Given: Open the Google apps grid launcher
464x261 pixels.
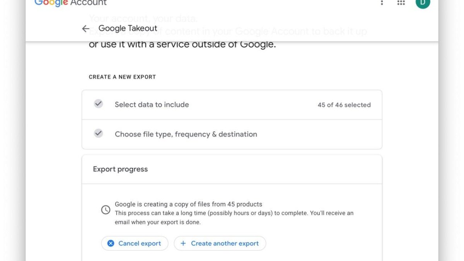Looking at the screenshot, I should point(401,3).
